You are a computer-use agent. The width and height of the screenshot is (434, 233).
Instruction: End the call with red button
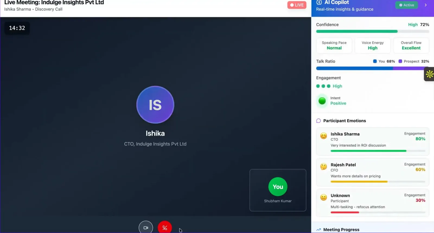(x=165, y=228)
